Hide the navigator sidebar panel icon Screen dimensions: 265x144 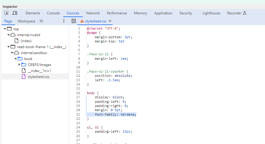click(74, 21)
